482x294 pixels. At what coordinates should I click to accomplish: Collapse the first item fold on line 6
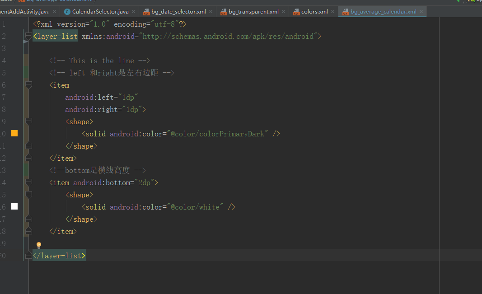[x=28, y=85]
